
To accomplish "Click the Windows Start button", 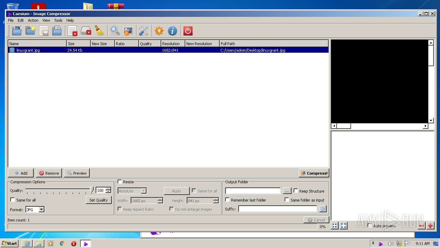I will click(9, 244).
